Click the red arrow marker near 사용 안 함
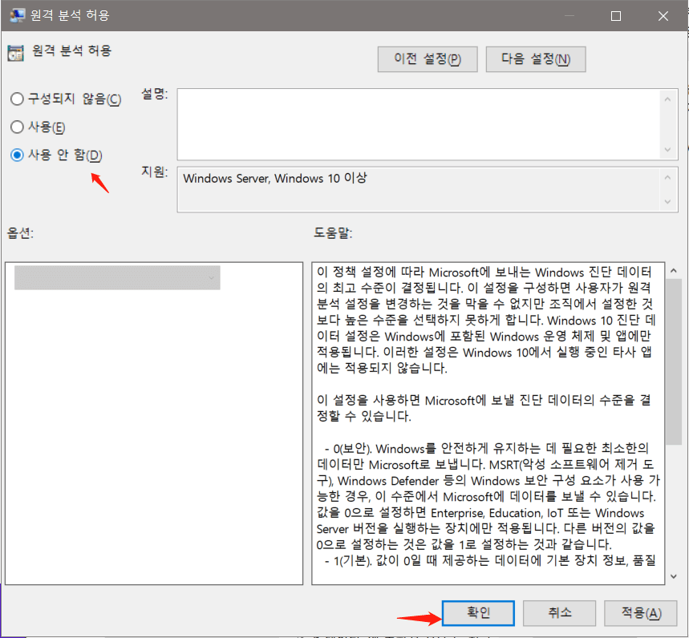Viewport: 689px width, 638px height. click(x=99, y=183)
